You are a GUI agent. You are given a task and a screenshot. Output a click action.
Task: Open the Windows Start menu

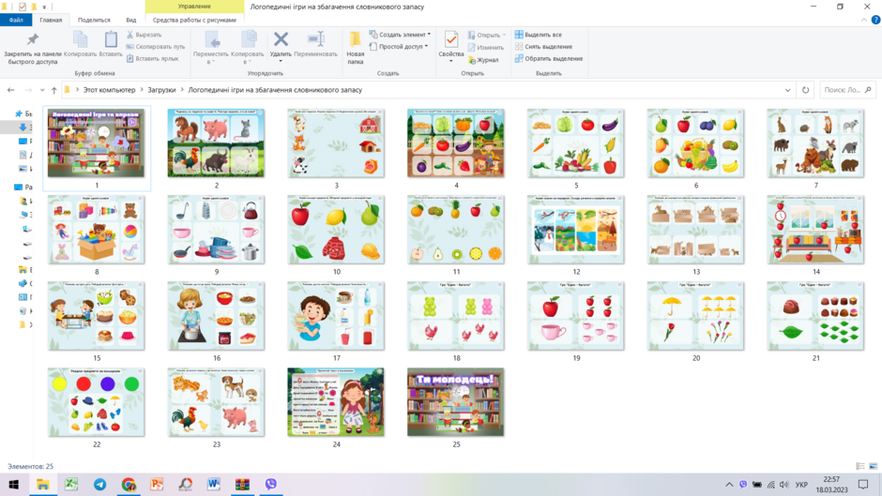14,484
